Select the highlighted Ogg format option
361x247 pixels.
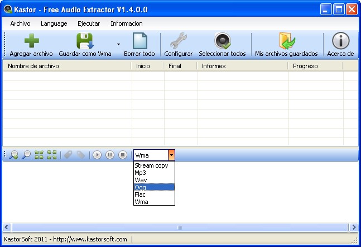pyautogui.click(x=154, y=187)
